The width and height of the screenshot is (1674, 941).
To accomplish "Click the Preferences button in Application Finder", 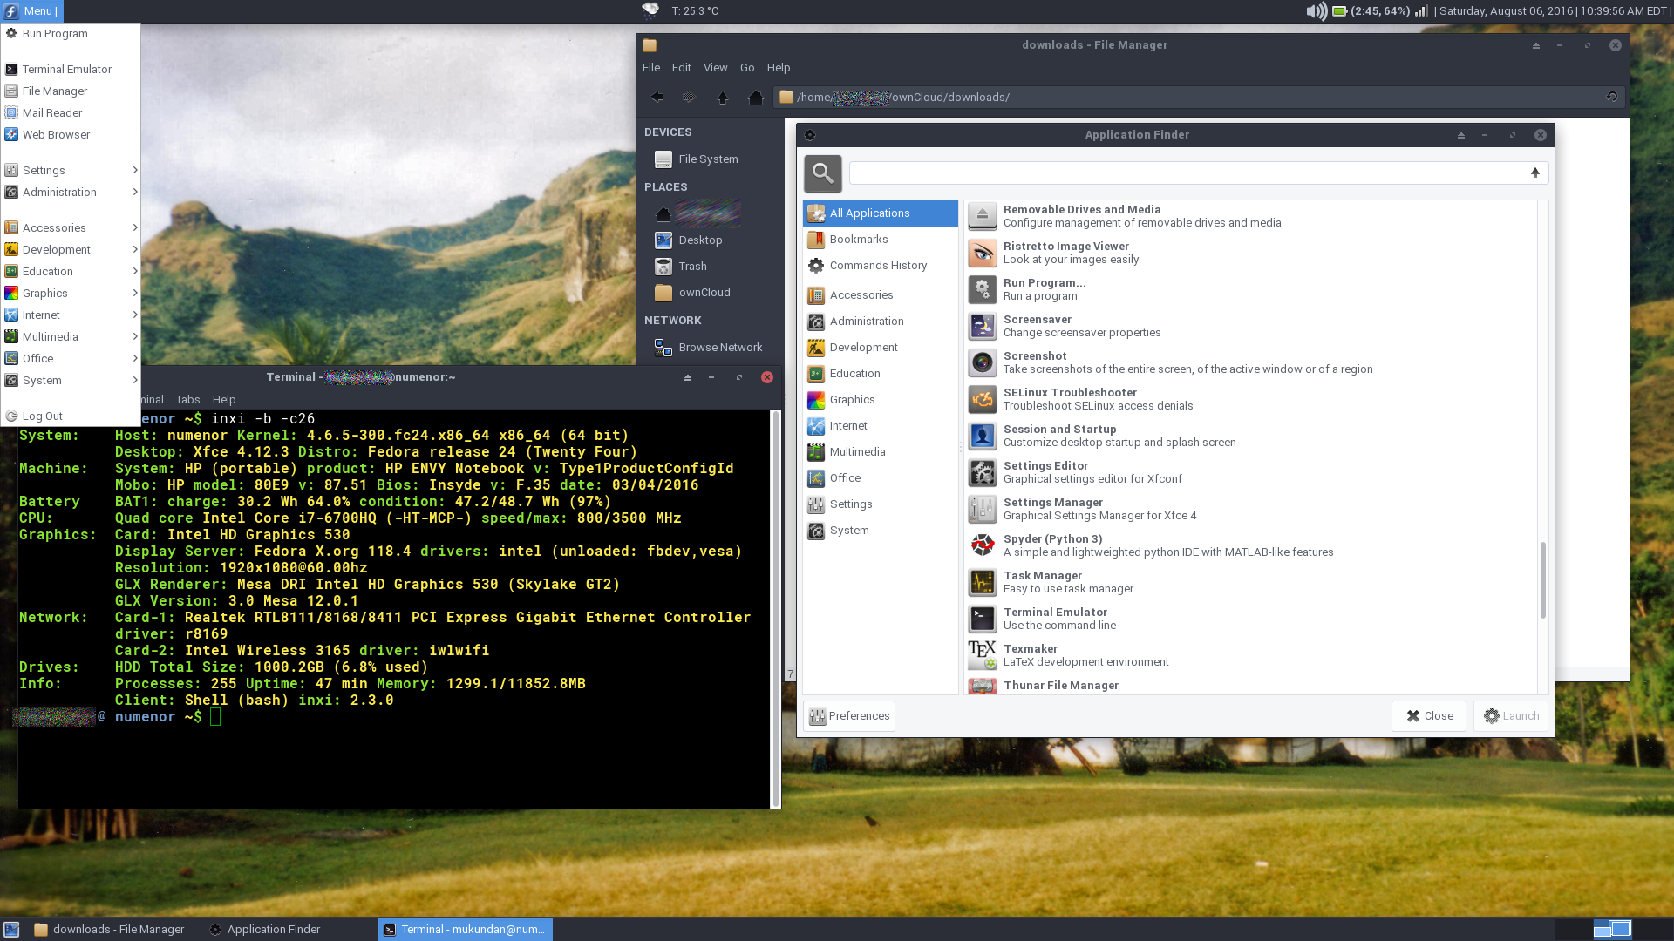I will point(849,716).
